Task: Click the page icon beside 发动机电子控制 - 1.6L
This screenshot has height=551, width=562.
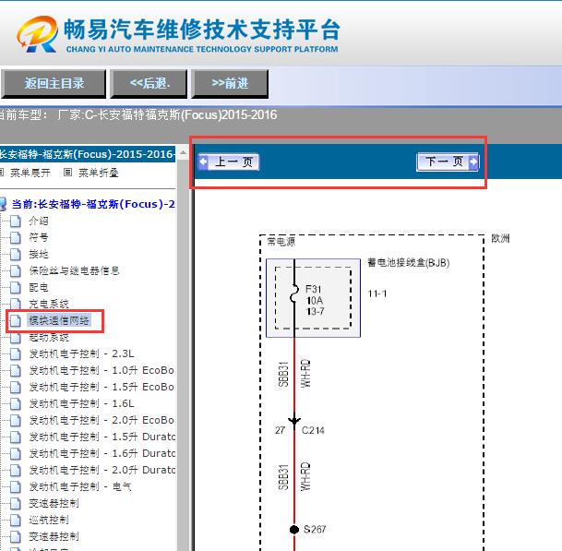Action: click(x=16, y=403)
